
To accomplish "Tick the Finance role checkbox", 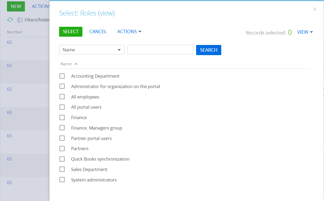I will (62, 117).
